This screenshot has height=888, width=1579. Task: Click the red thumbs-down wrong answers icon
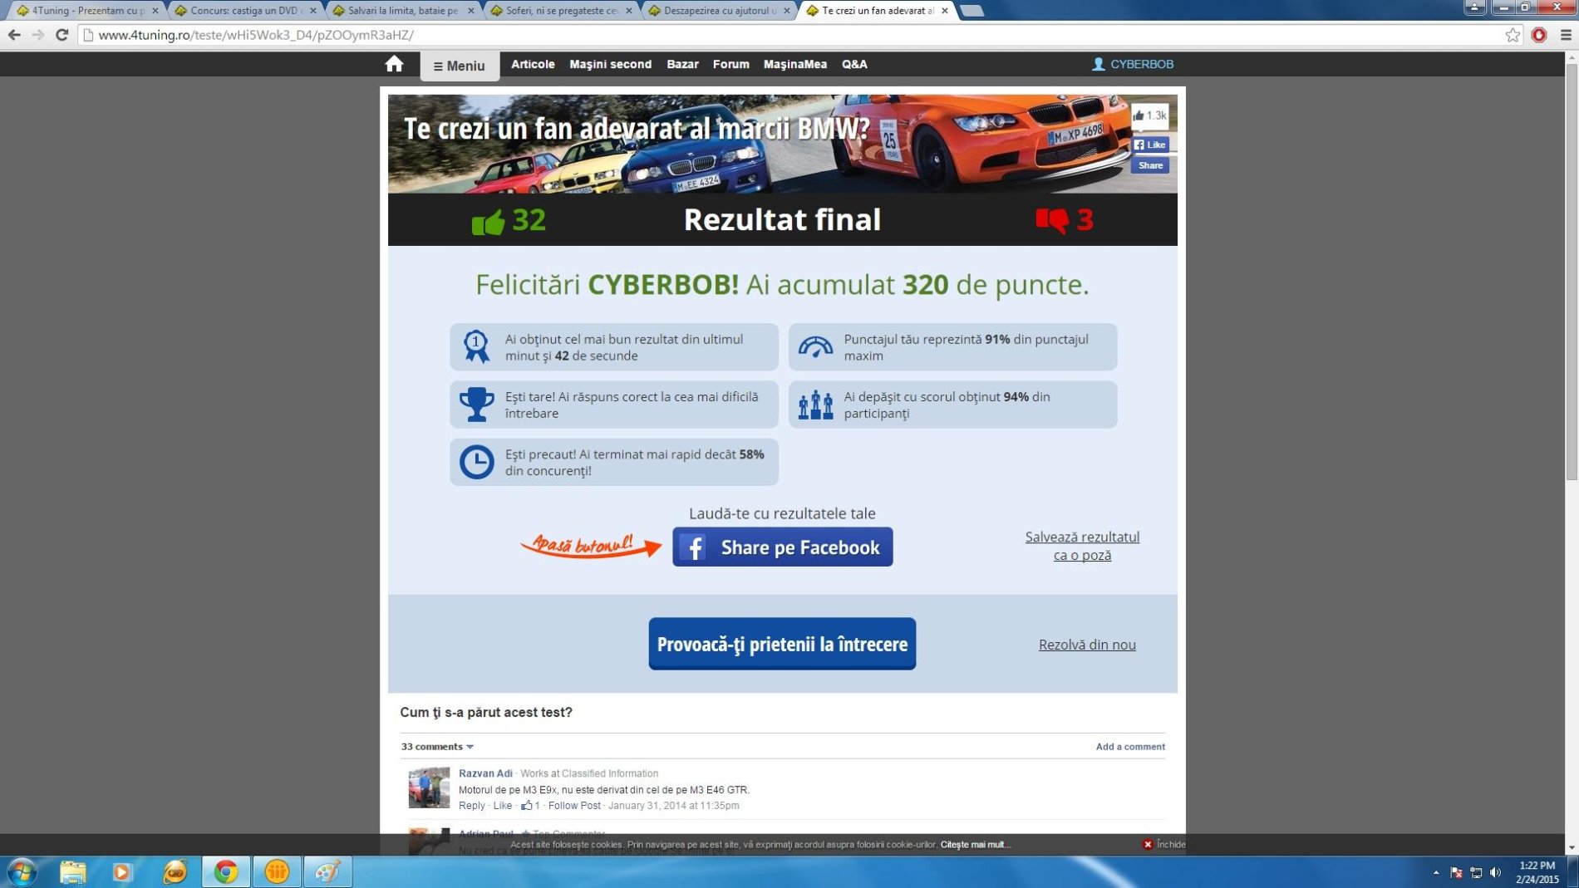point(1052,220)
